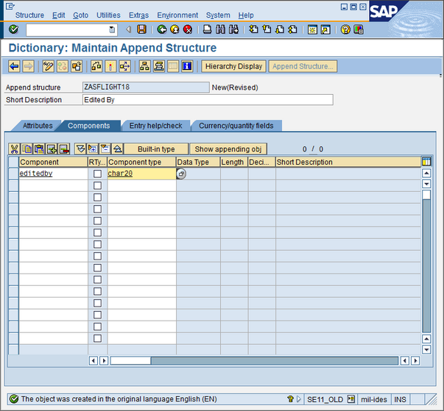Click the Activate matchstick icon
Viewport: 444px width, 411px height.
pos(110,66)
